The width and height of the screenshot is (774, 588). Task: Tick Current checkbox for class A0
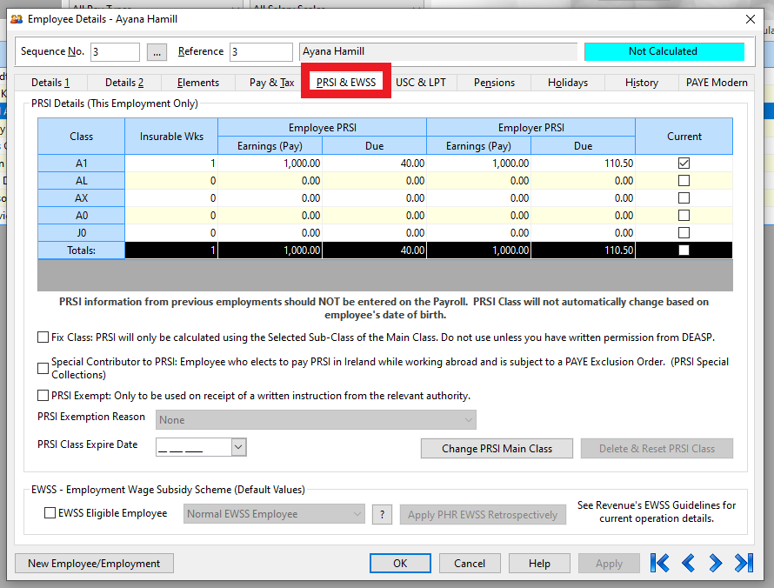[x=684, y=215]
